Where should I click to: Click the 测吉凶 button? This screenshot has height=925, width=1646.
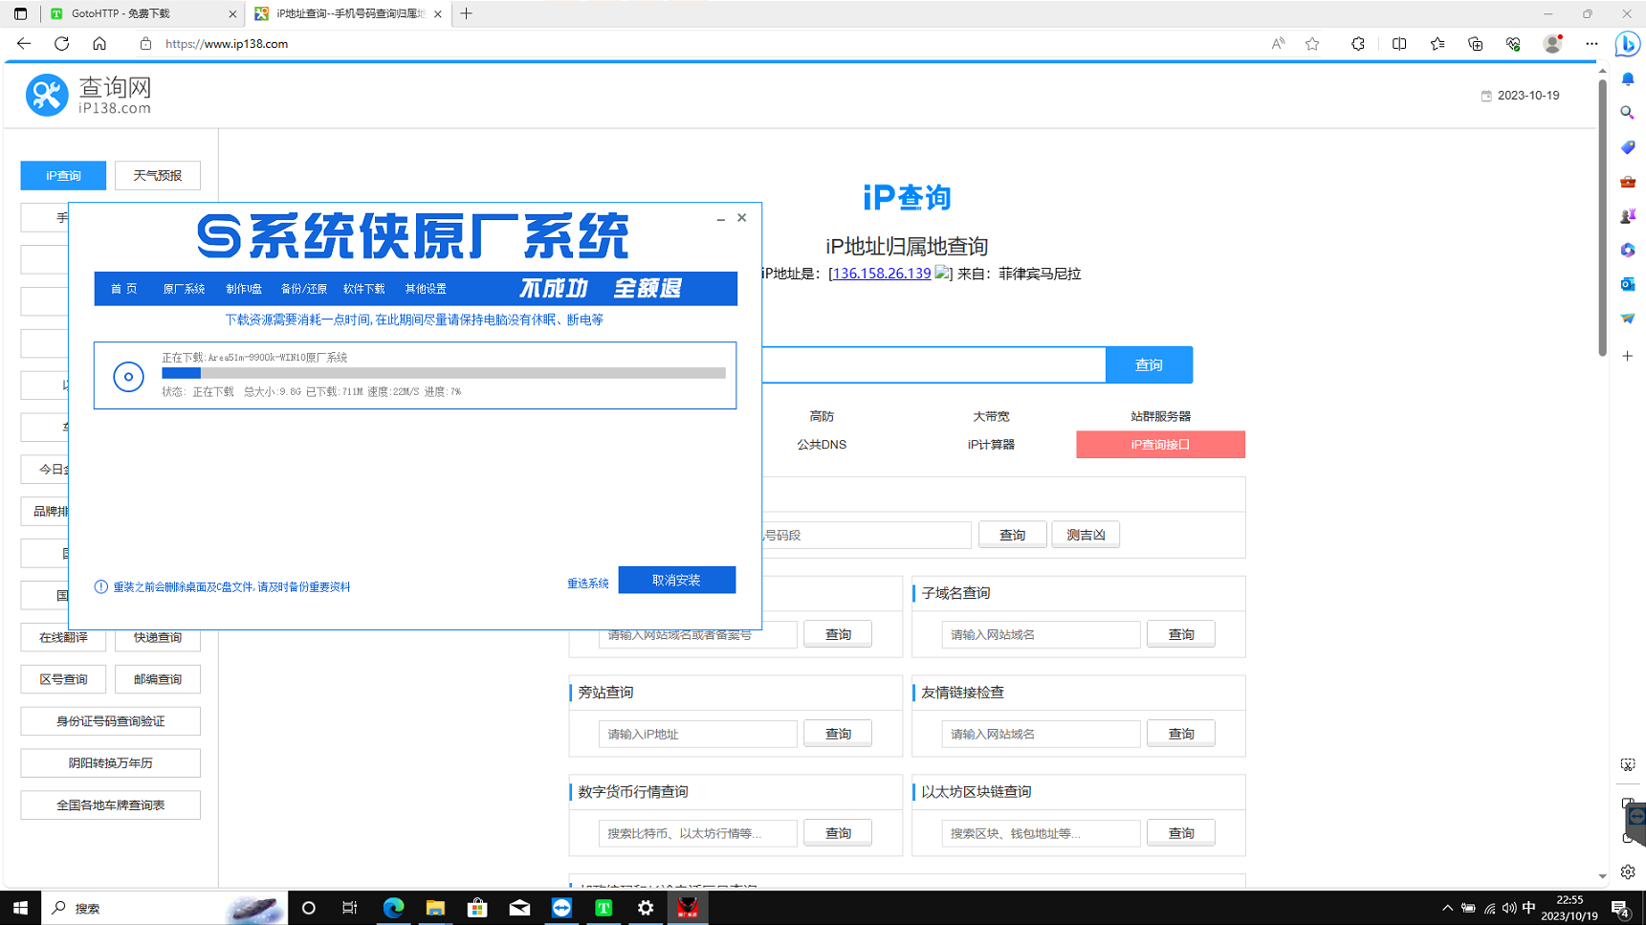[x=1086, y=535]
